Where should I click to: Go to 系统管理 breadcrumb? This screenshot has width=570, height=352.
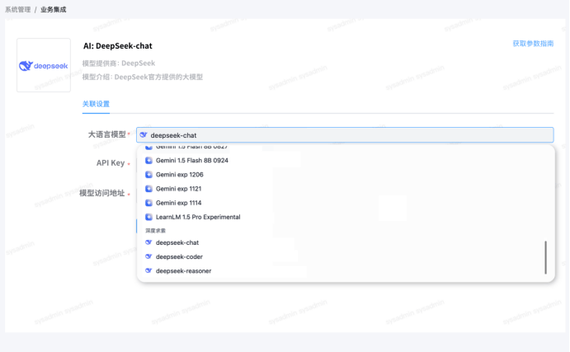pos(18,9)
